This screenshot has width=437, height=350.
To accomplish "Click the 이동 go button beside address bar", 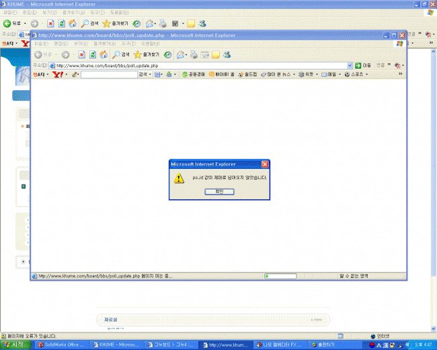I will point(363,65).
